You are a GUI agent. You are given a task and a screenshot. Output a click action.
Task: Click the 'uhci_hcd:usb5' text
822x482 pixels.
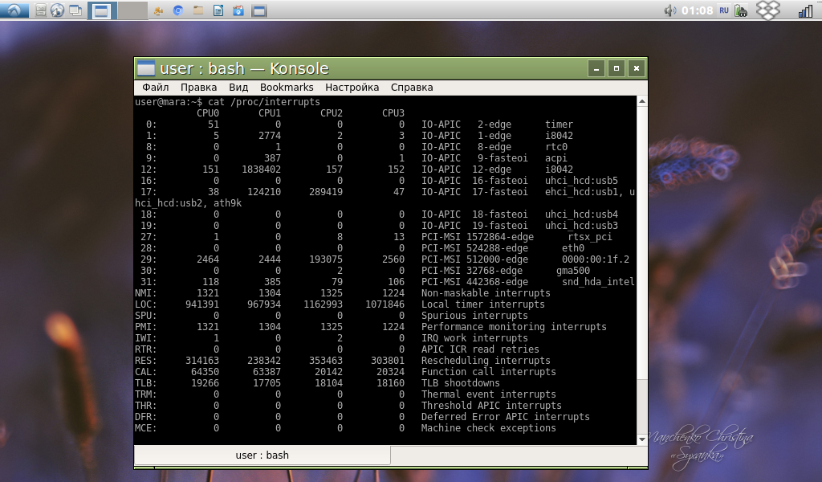click(x=581, y=181)
